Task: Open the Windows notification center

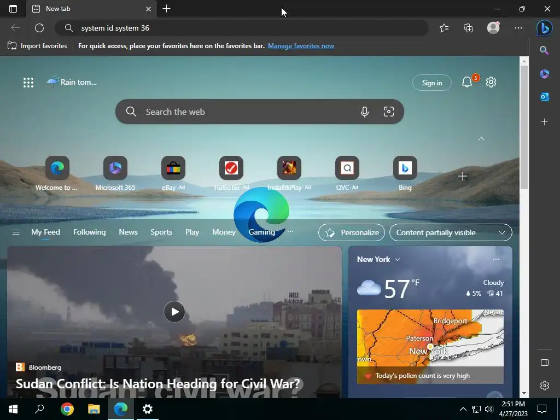Action: point(542,409)
